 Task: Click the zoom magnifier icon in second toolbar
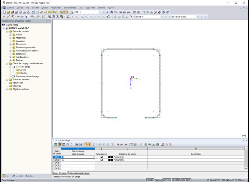coord(53,17)
